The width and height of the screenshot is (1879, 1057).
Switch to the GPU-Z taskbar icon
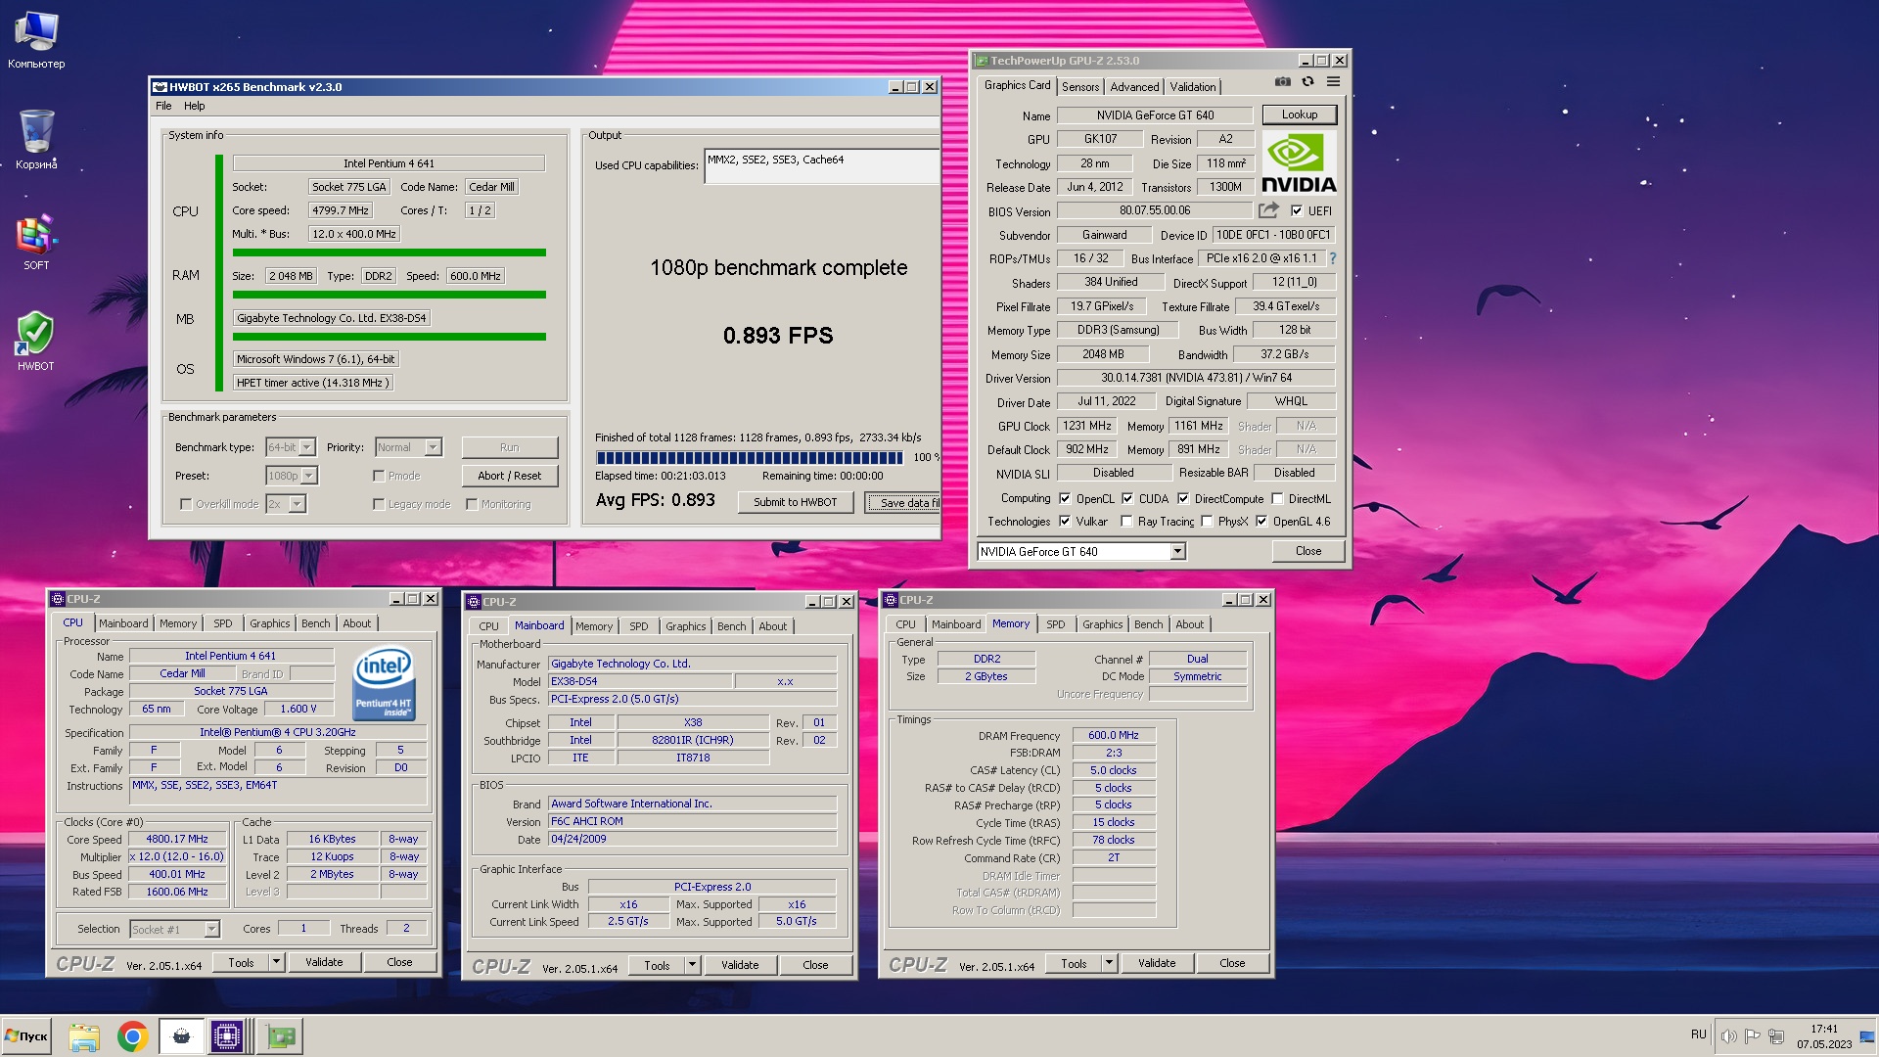click(x=281, y=1036)
